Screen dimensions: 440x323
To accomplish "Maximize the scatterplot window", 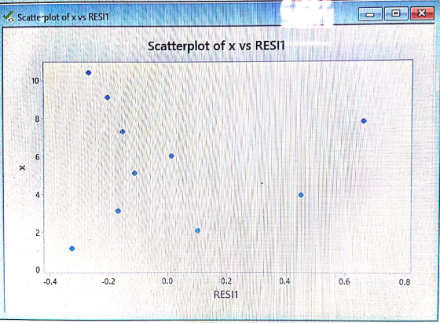I will [396, 13].
